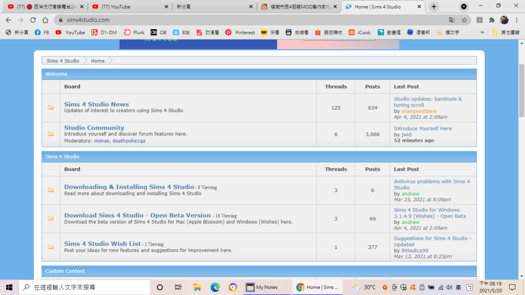Close the Home | Sims 4 Studio tab
The width and height of the screenshot is (525, 295).
[x=419, y=7]
